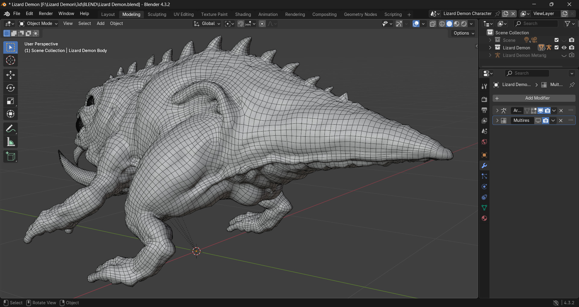The image size is (579, 307).
Task: Toggle Armature modifier viewport display
Action: pyautogui.click(x=540, y=110)
